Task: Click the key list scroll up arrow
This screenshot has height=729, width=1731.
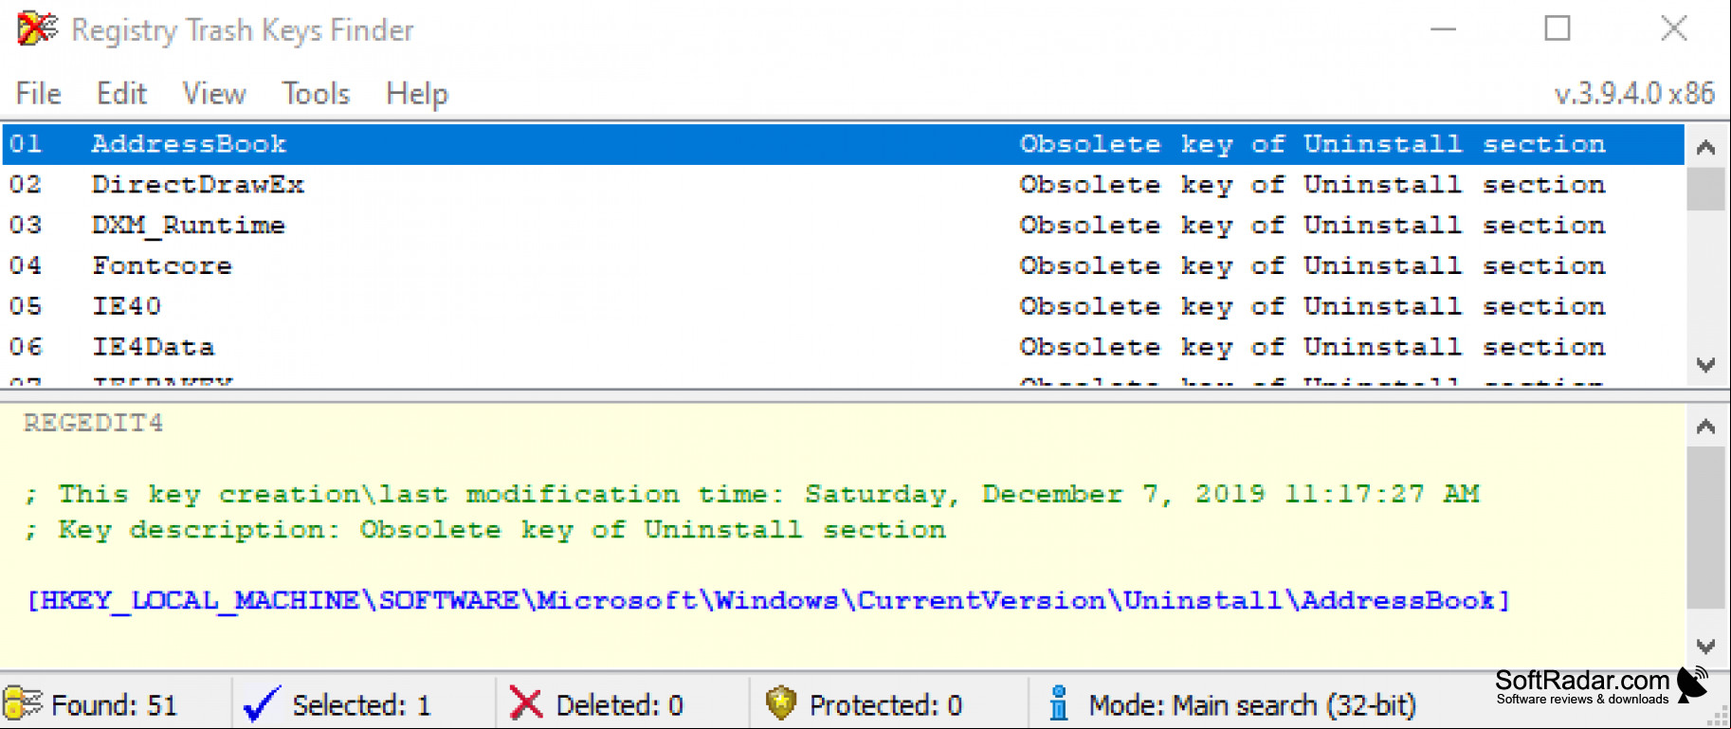Action: click(x=1705, y=147)
